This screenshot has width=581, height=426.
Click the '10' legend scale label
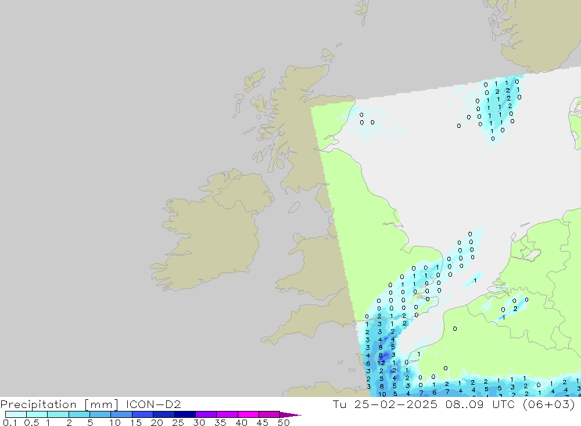[x=115, y=423]
